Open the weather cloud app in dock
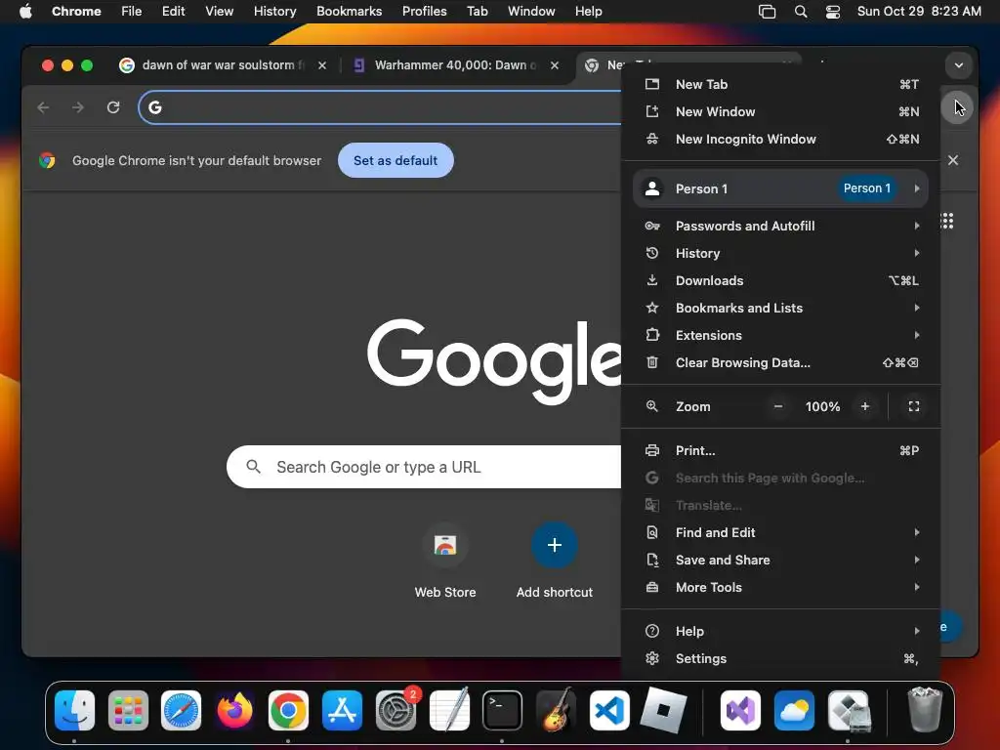Image resolution: width=1000 pixels, height=750 pixels. pos(794,710)
